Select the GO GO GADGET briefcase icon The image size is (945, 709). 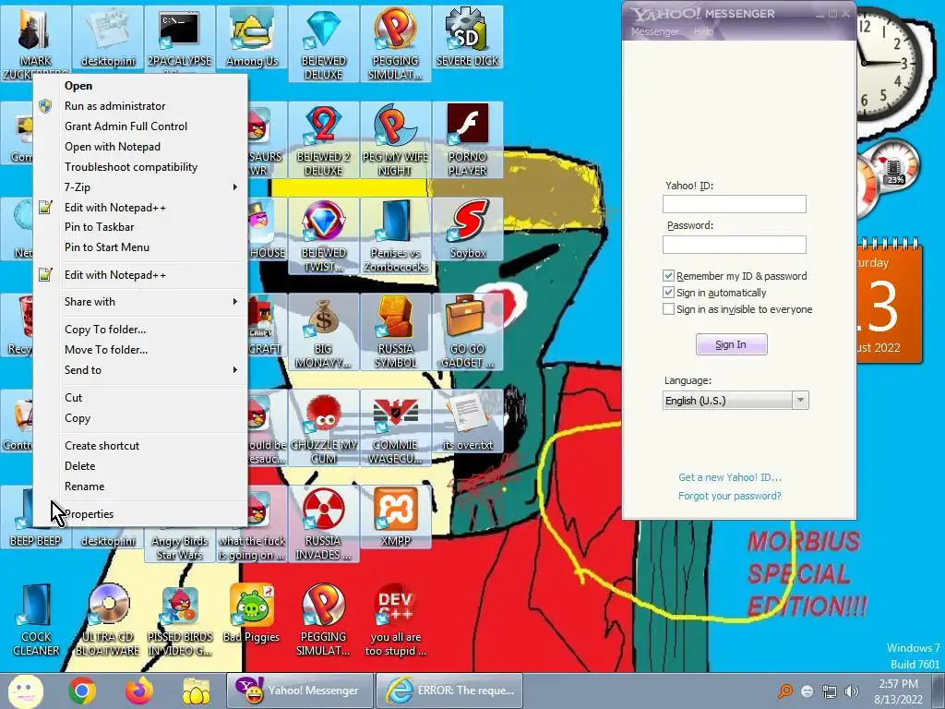(468, 331)
